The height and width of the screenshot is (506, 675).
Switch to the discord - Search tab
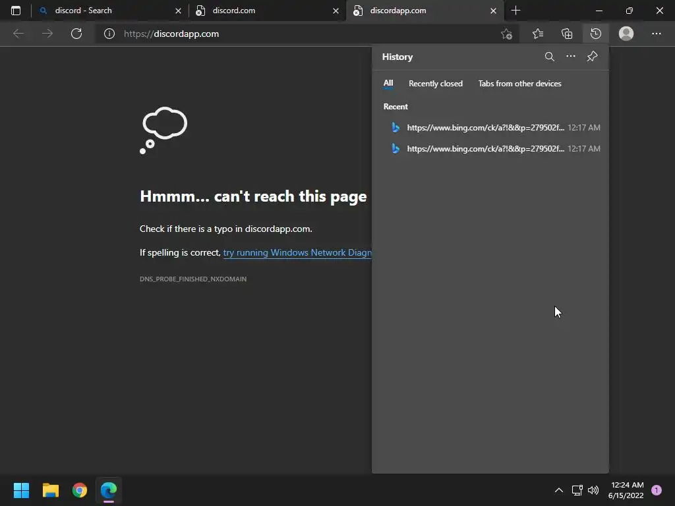pos(109,11)
